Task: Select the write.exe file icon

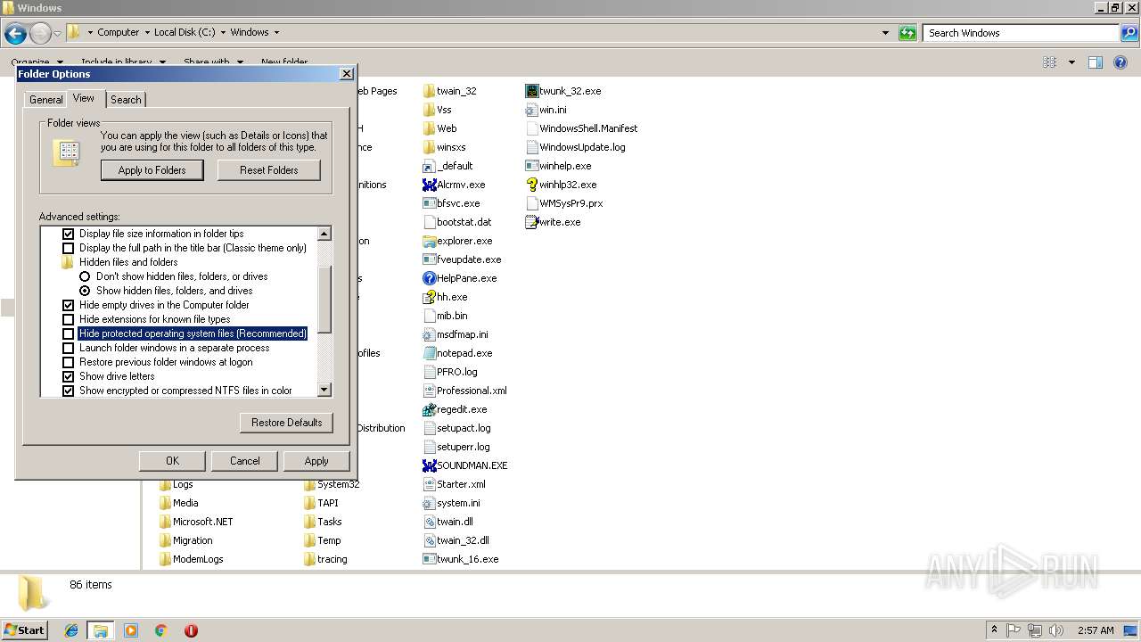Action: [532, 222]
